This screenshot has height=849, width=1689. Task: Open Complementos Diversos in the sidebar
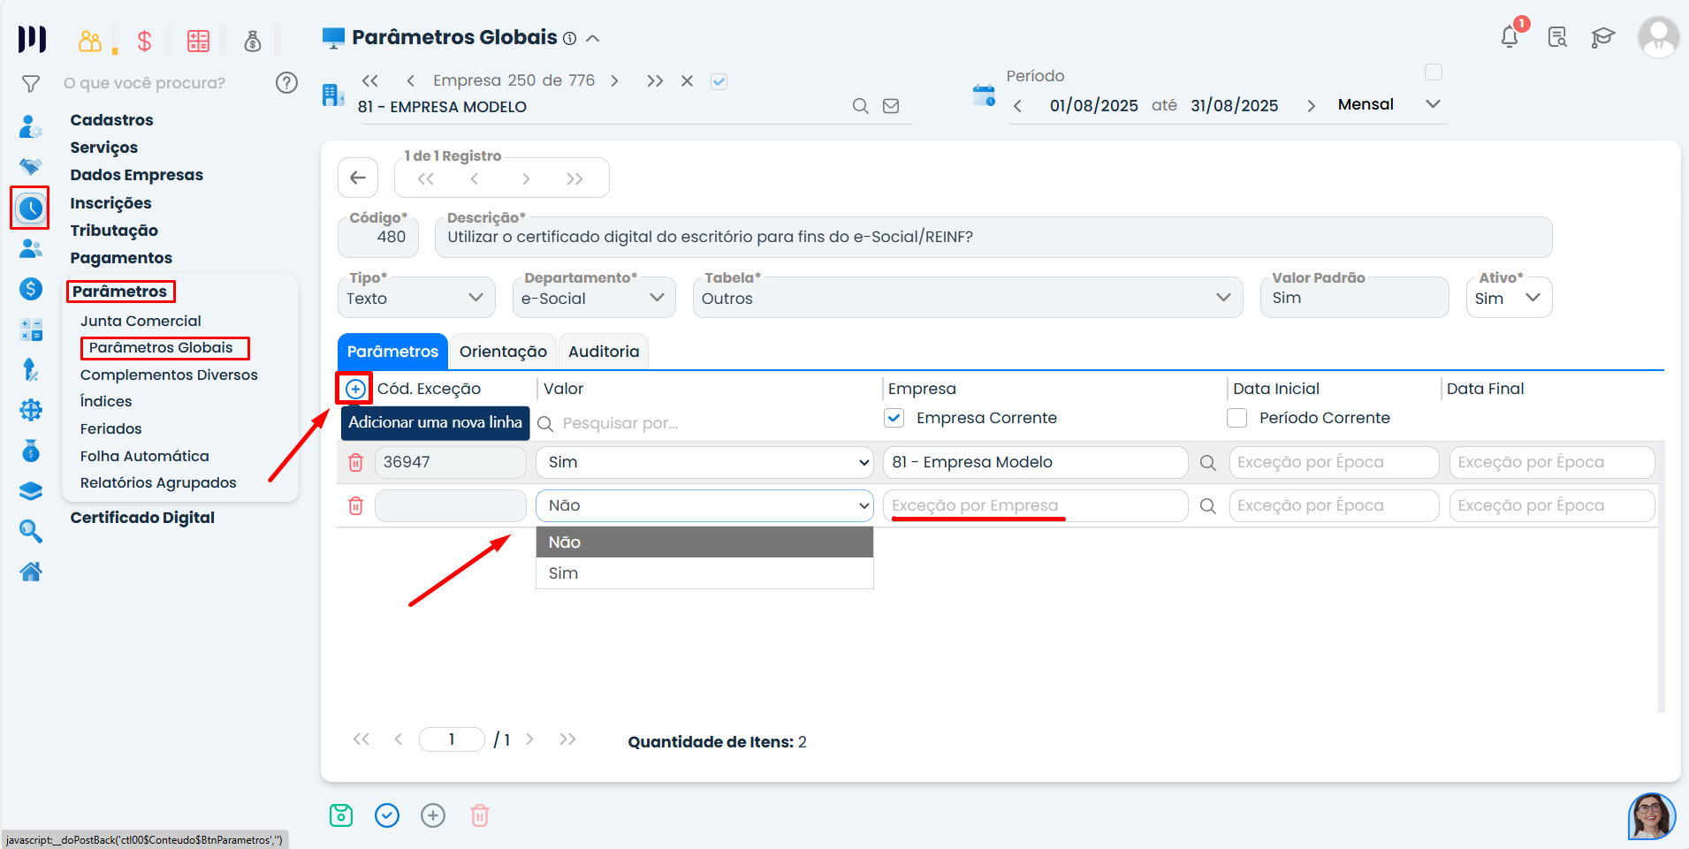(x=169, y=375)
